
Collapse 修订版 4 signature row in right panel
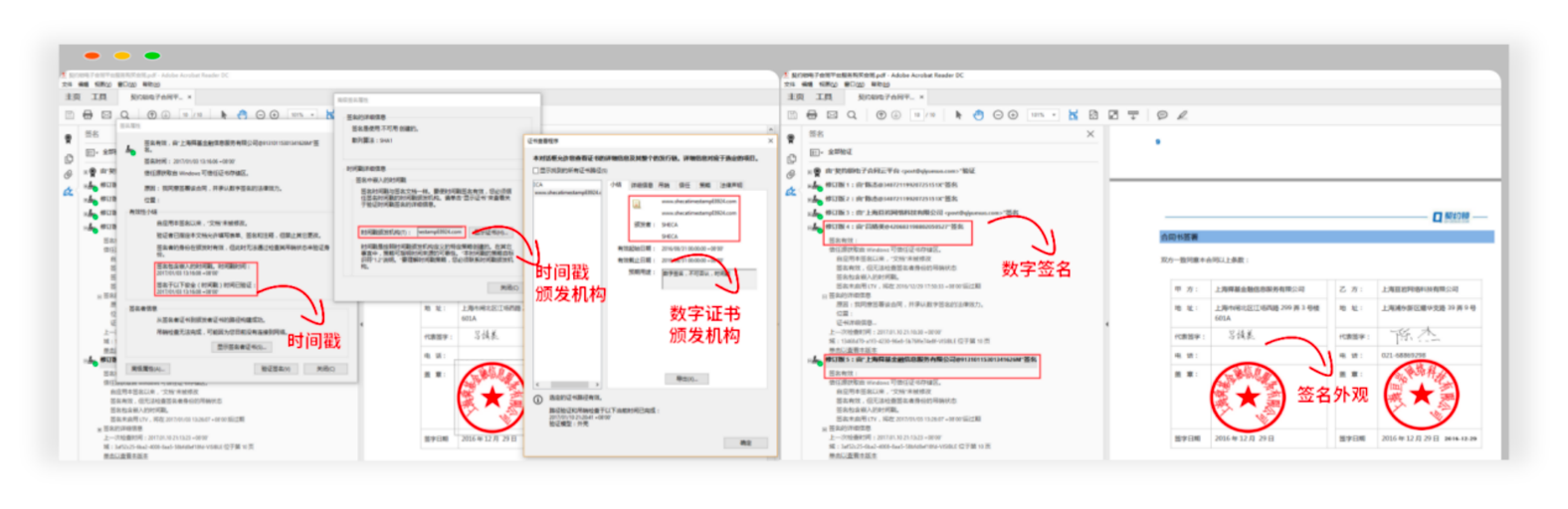click(810, 227)
